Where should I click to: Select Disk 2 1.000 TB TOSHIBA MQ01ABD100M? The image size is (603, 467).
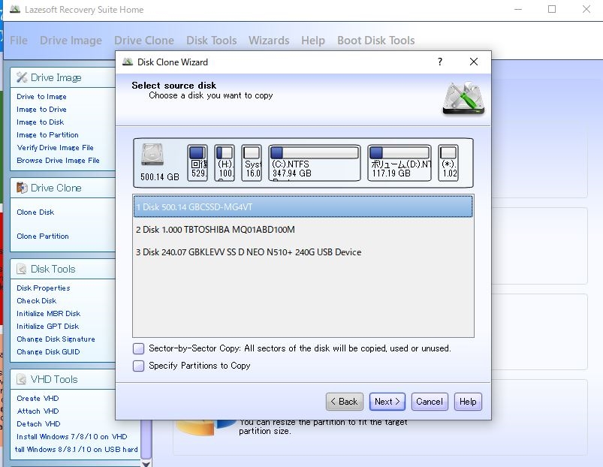pos(303,230)
